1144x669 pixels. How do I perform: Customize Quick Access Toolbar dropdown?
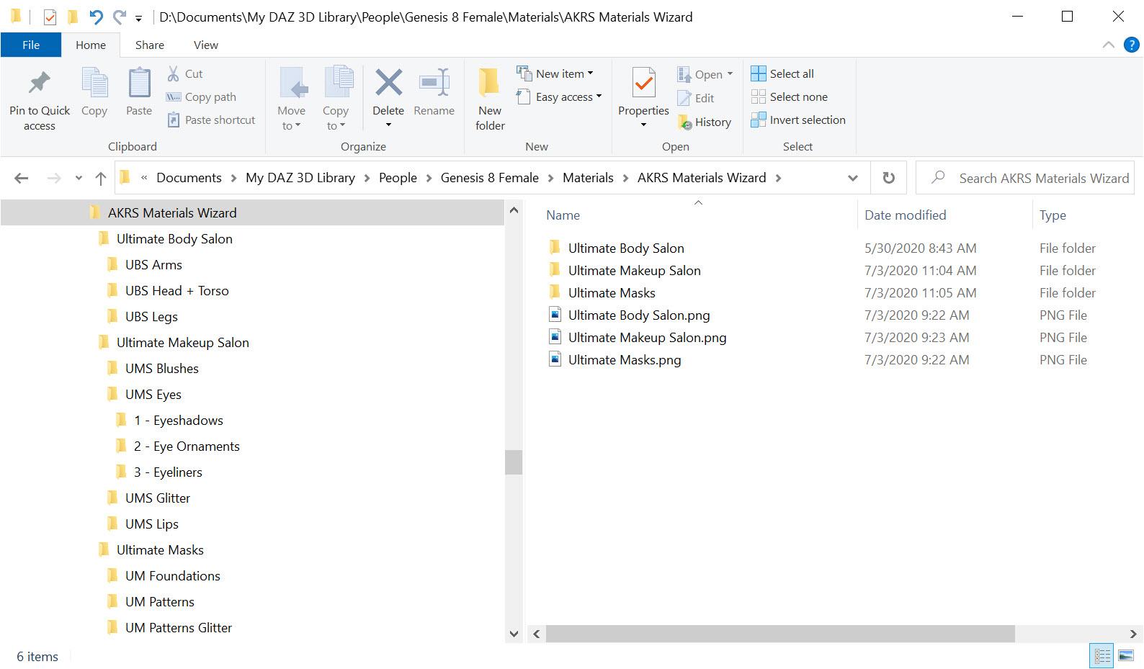[x=138, y=17]
